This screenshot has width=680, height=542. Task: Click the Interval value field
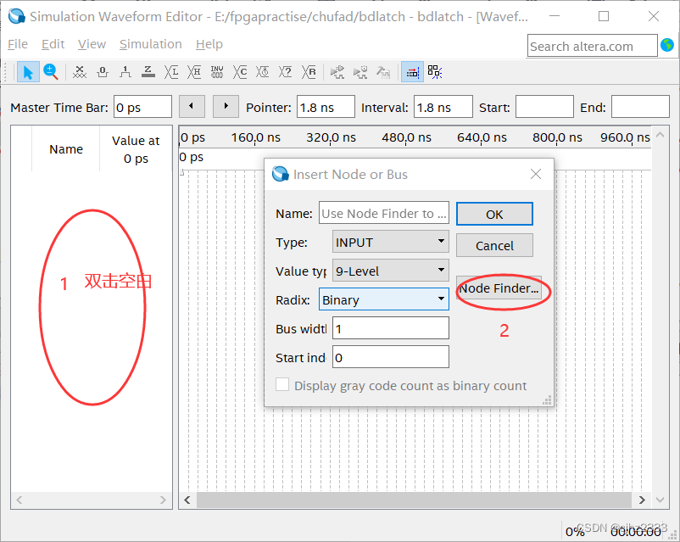pyautogui.click(x=443, y=107)
